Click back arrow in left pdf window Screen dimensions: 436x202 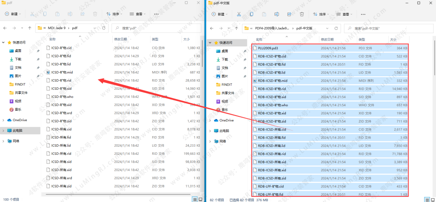(x=5, y=28)
